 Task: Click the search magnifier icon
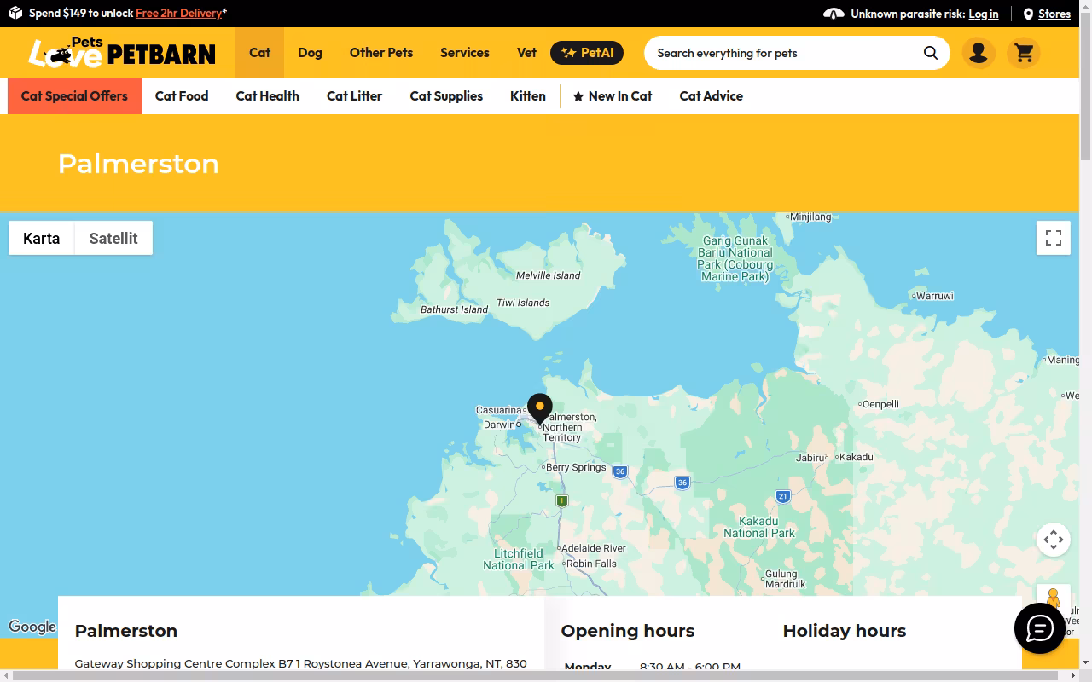(x=930, y=53)
